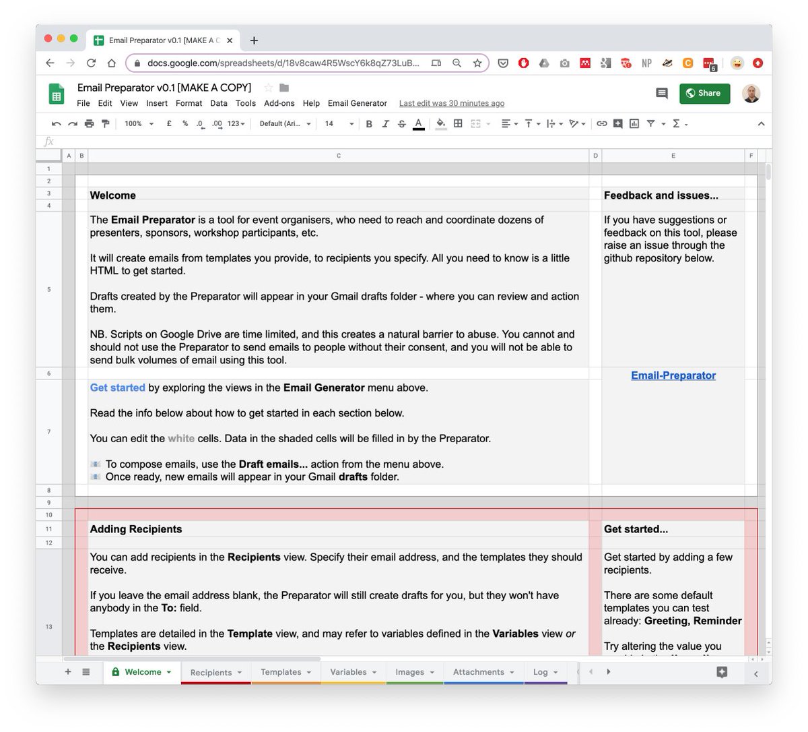Open the Google account avatar

coord(751,93)
